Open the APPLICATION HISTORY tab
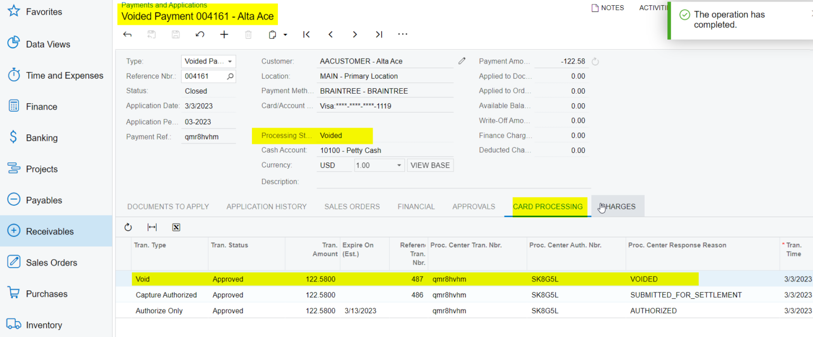This screenshot has height=337, width=813. click(267, 206)
